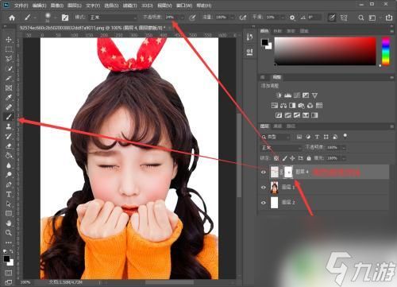Open the brush preset picker arrow
This screenshot has width=397, height=287.
point(56,17)
